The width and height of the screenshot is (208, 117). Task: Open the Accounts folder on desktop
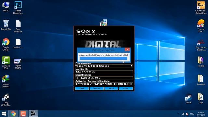pos(201,80)
